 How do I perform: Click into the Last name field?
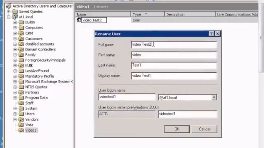coord(174,65)
